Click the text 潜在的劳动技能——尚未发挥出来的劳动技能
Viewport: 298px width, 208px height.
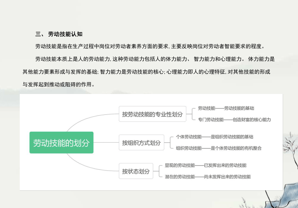(208, 177)
